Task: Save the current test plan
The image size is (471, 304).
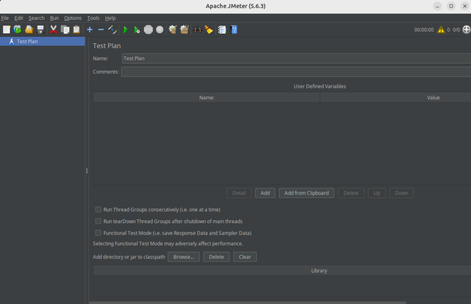Action: tap(40, 29)
